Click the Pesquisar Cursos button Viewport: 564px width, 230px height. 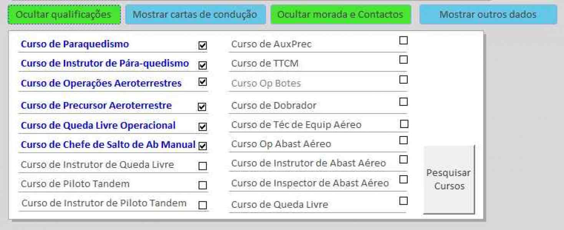tap(449, 179)
